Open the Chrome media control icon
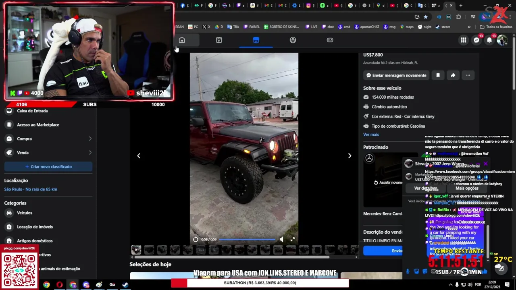 473,17
